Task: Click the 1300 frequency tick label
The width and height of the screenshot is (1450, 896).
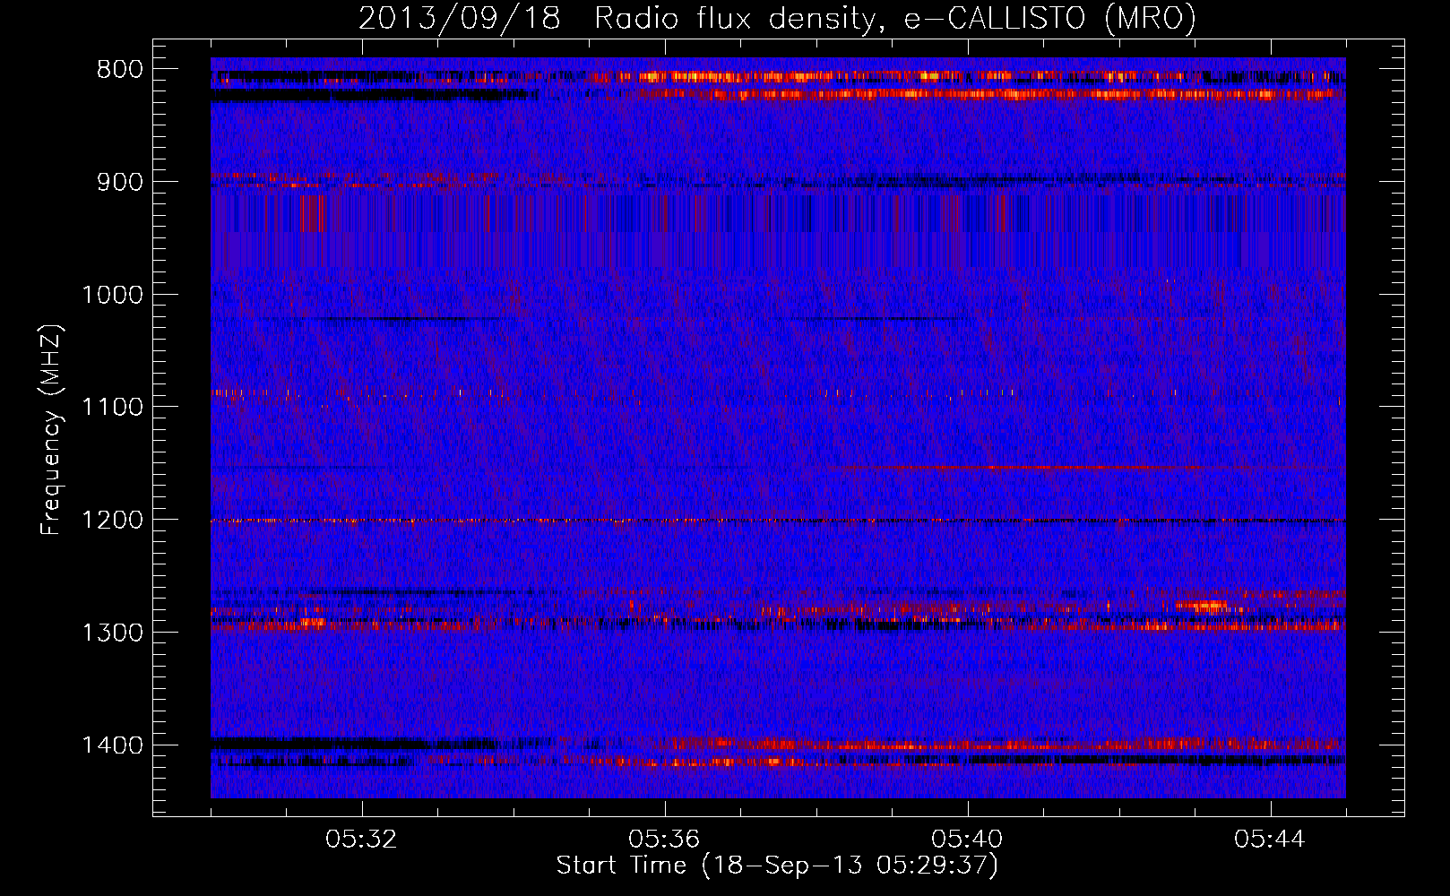Action: [x=112, y=633]
